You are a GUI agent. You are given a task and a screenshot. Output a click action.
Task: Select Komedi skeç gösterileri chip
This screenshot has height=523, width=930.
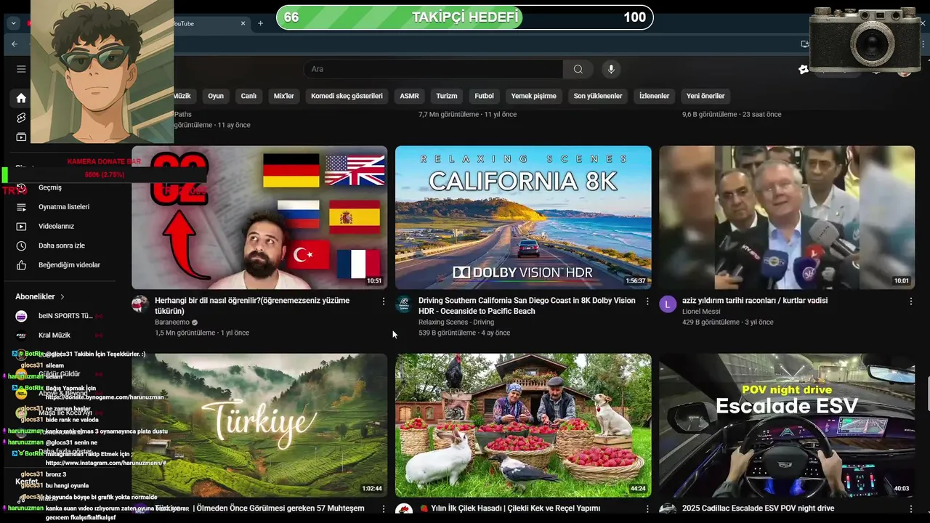pos(347,96)
